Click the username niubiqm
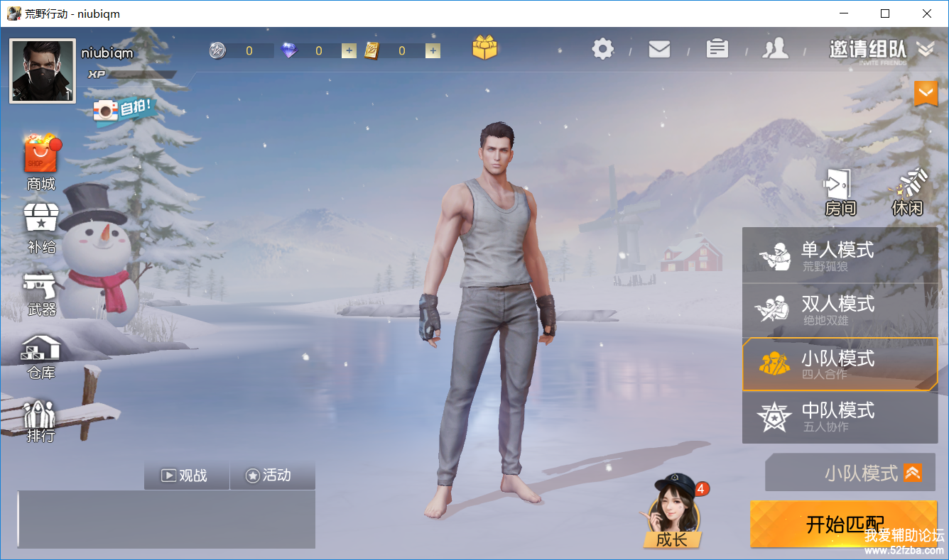 click(107, 53)
